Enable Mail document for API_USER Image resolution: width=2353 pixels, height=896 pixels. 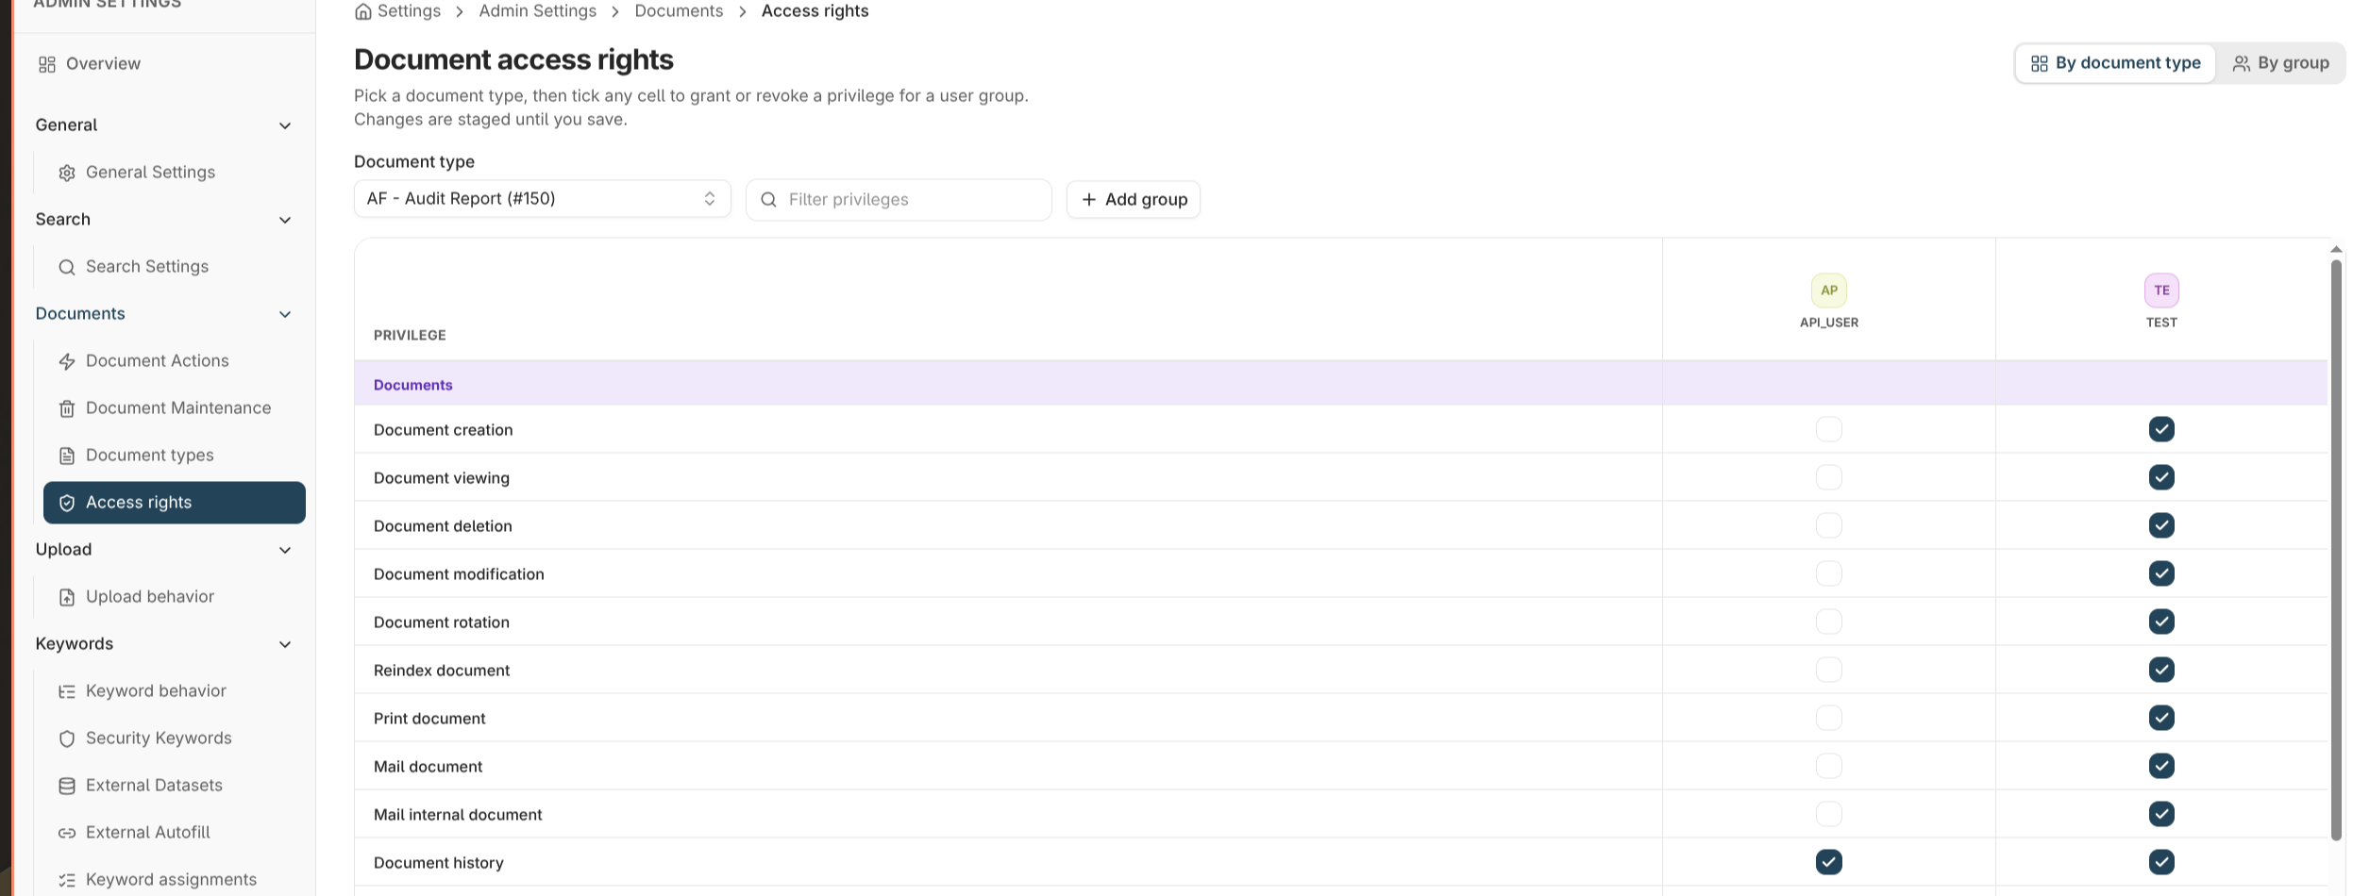(1829, 766)
